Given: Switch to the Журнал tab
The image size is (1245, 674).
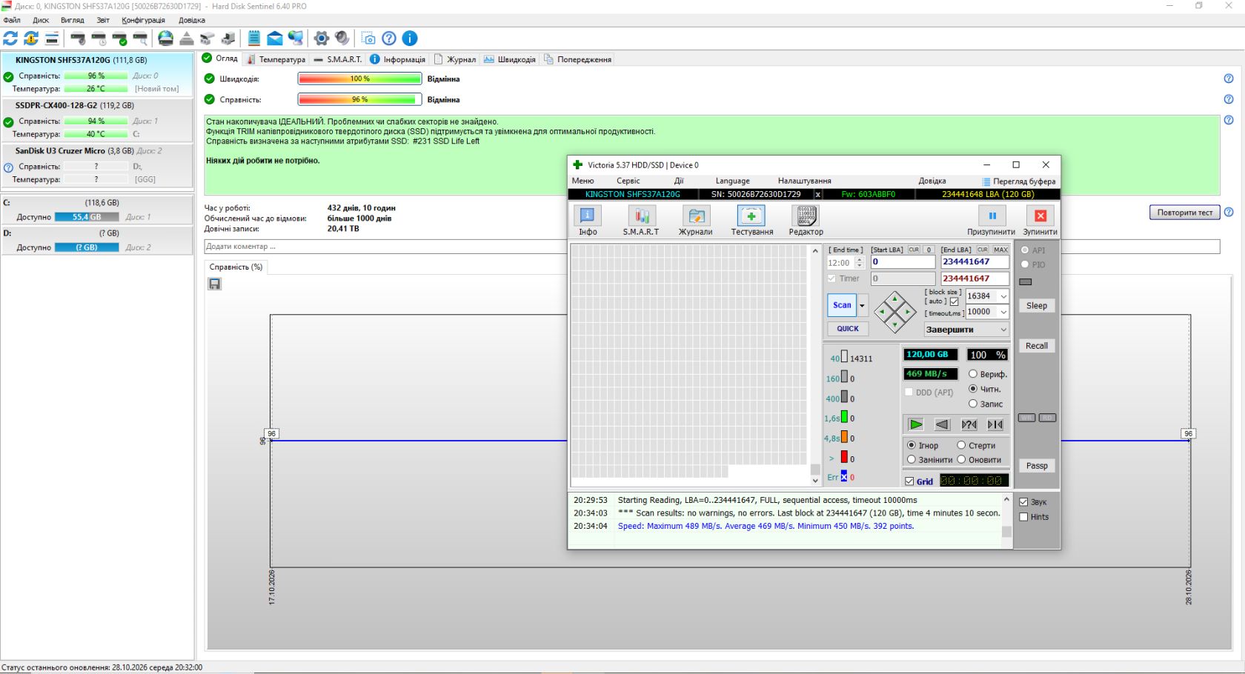Looking at the screenshot, I should tap(455, 59).
